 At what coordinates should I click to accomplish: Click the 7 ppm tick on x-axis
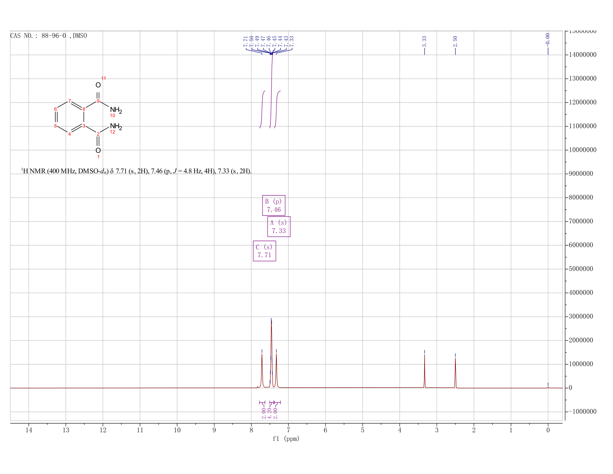[x=288, y=430]
